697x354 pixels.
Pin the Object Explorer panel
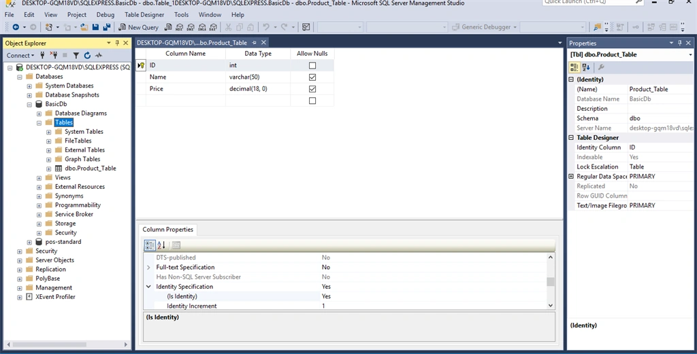click(117, 43)
